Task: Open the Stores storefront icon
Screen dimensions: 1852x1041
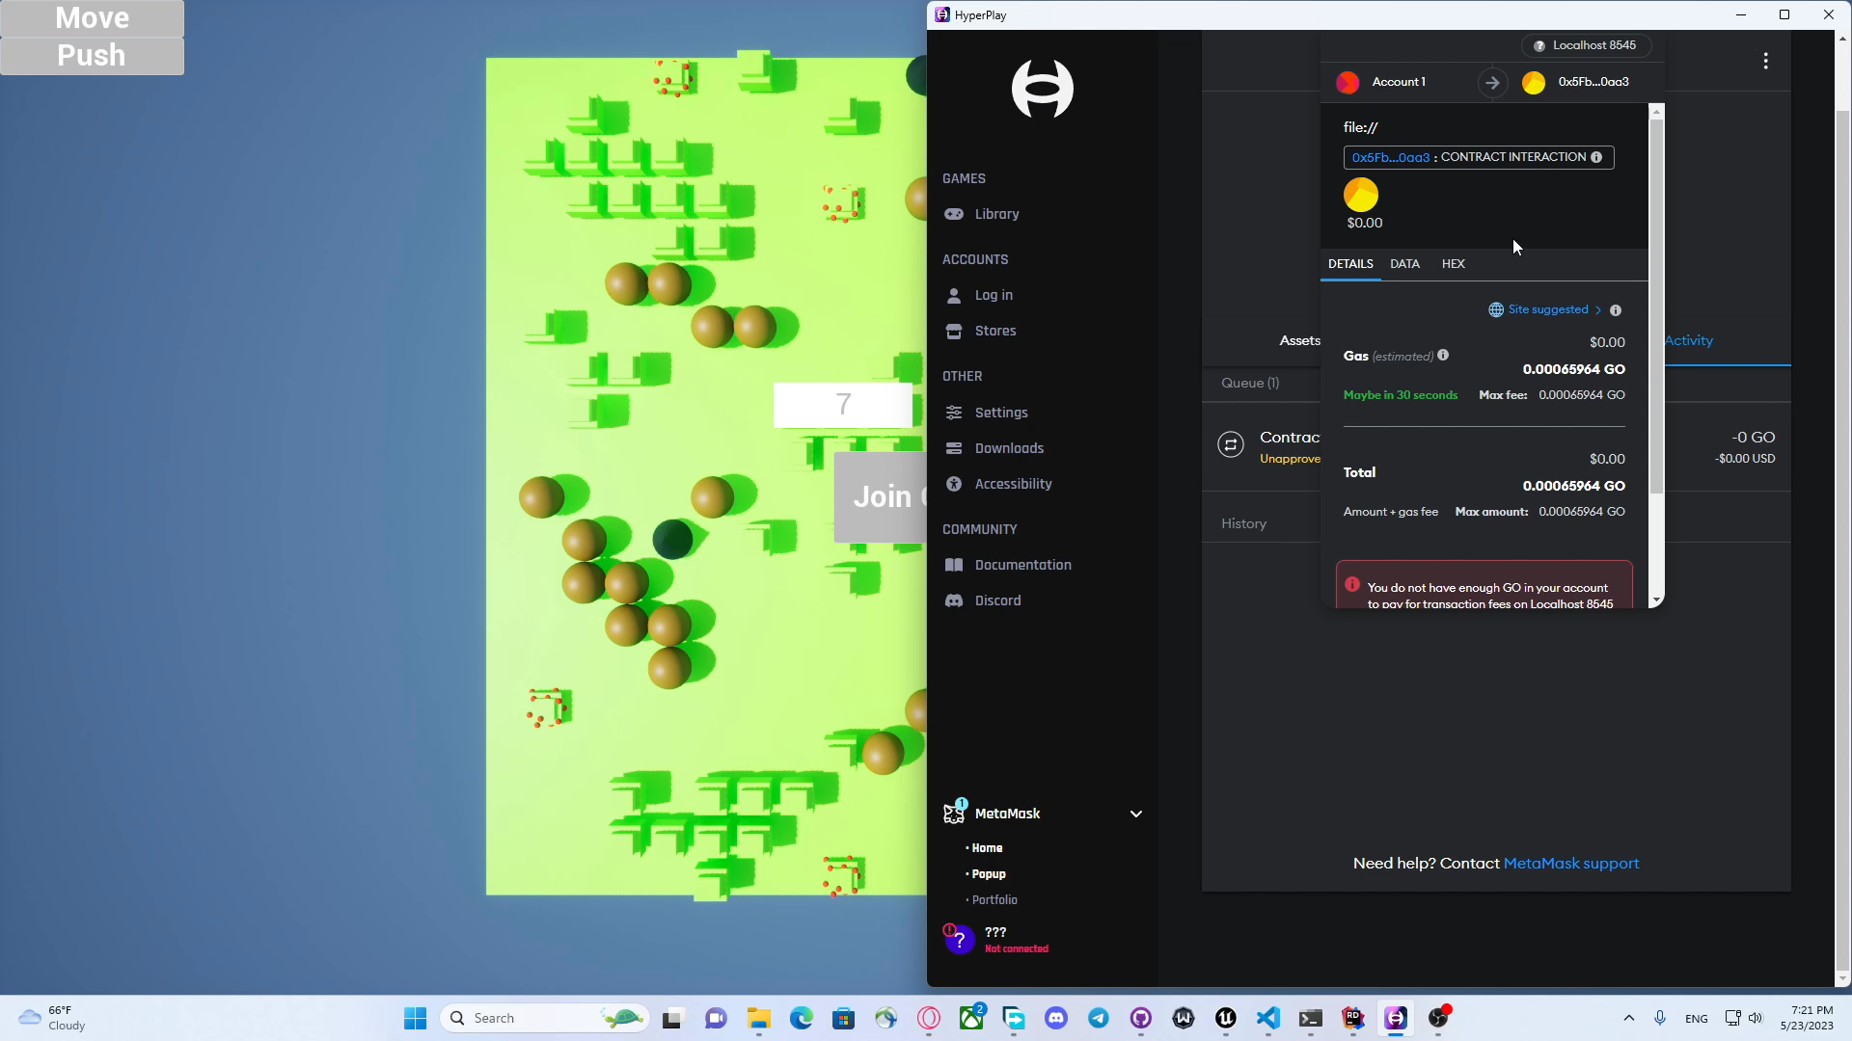Action: (x=954, y=331)
